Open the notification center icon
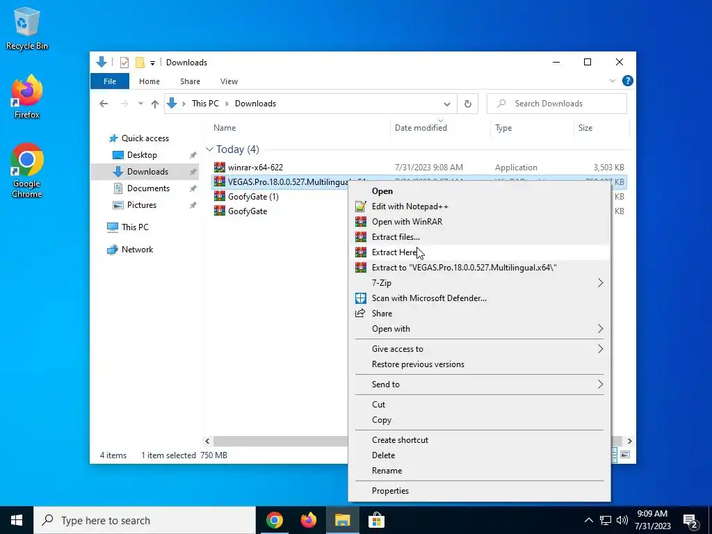This screenshot has width=712, height=534. (690, 520)
